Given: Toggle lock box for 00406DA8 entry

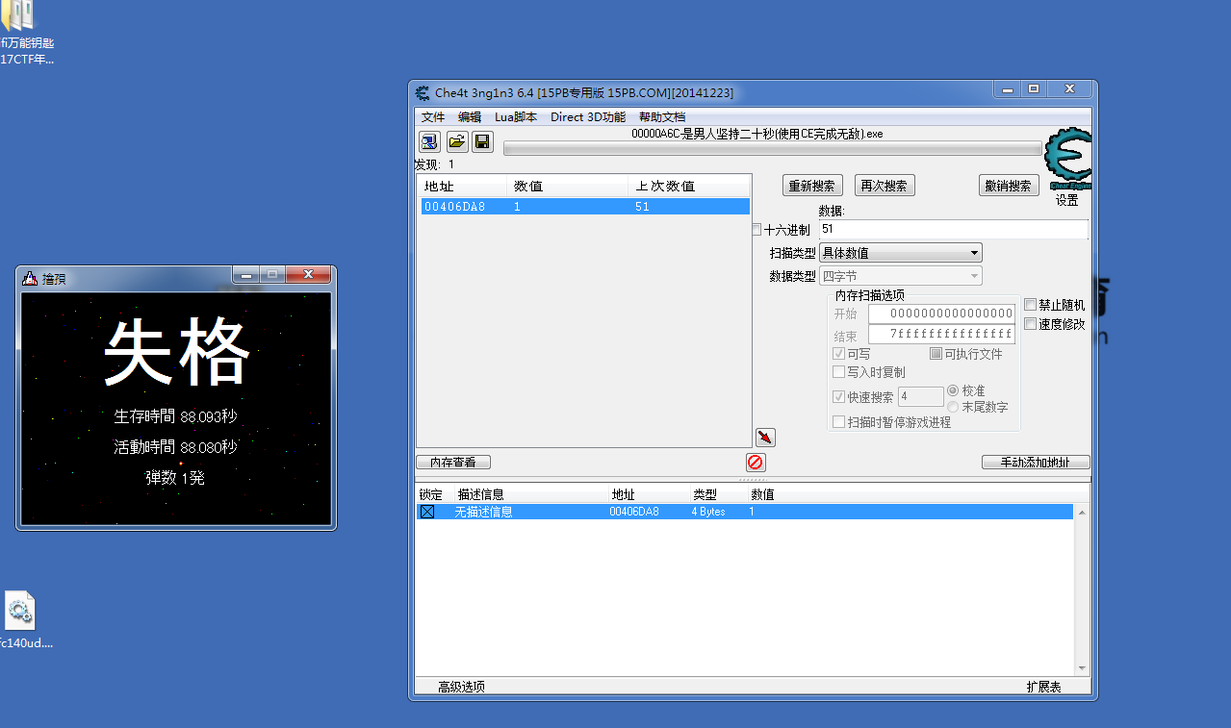Looking at the screenshot, I should tap(427, 512).
